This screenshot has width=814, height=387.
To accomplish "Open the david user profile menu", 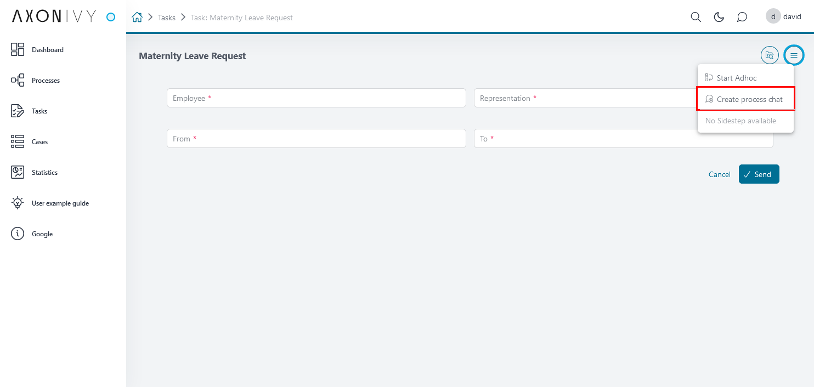I will 783,16.
